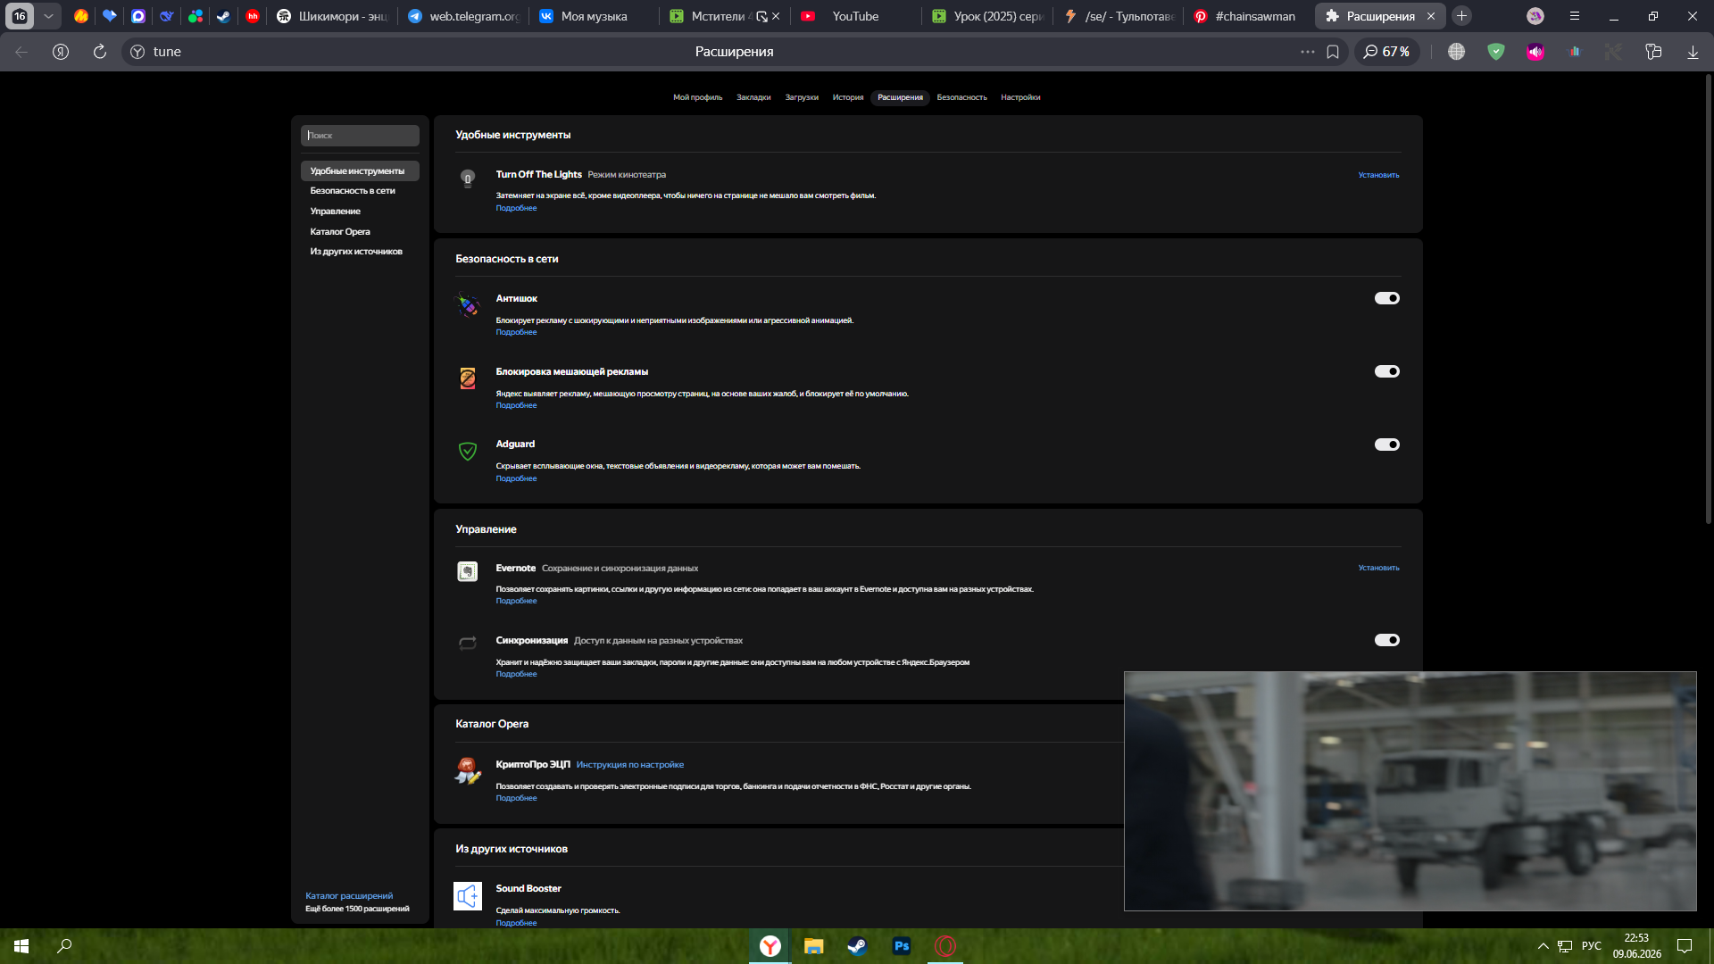Viewport: 1714px width, 964px height.
Task: Open the Инструкция по настройке link
Action: point(630,765)
